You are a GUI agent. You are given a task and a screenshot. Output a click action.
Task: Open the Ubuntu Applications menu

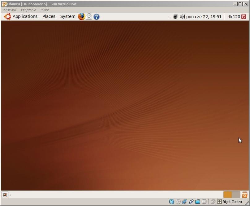pyautogui.click(x=25, y=16)
